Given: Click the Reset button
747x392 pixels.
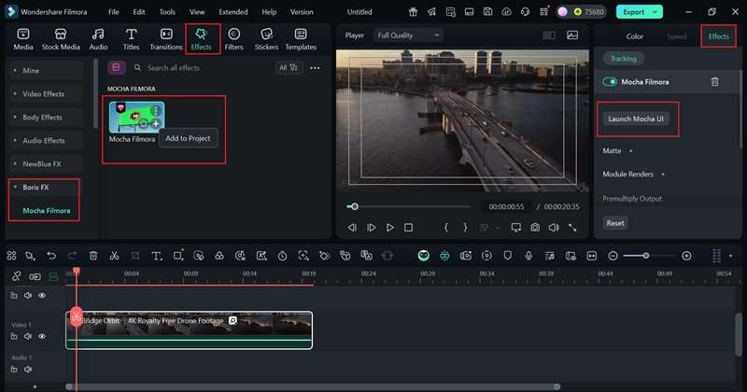Looking at the screenshot, I should (615, 223).
